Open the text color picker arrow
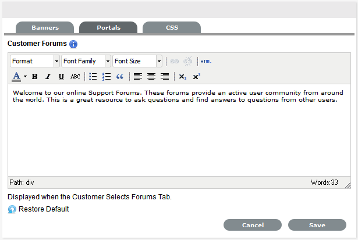The height and width of the screenshot is (240, 358). click(x=25, y=76)
